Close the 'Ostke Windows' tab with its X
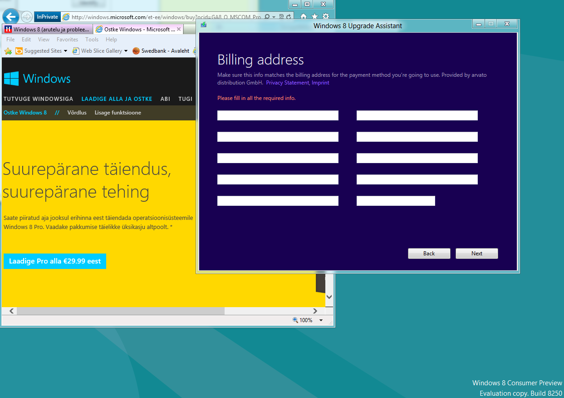The height and width of the screenshot is (398, 564). click(179, 29)
